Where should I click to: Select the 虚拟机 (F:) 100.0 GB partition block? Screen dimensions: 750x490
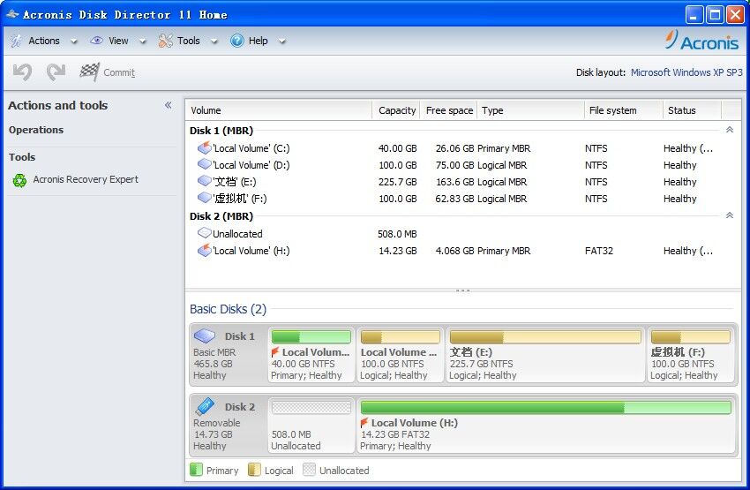click(x=691, y=355)
